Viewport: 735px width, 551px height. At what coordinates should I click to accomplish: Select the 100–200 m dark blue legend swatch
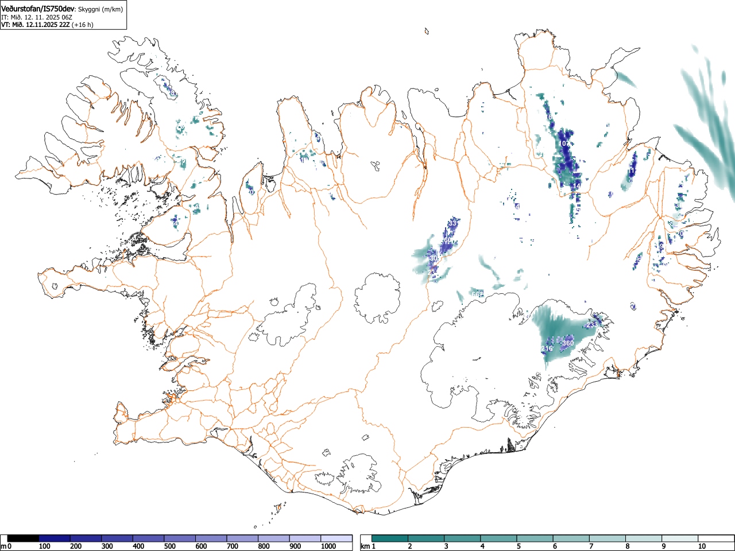point(55,538)
